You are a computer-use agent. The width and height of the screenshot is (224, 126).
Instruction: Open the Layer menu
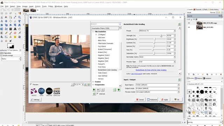[31, 6]
